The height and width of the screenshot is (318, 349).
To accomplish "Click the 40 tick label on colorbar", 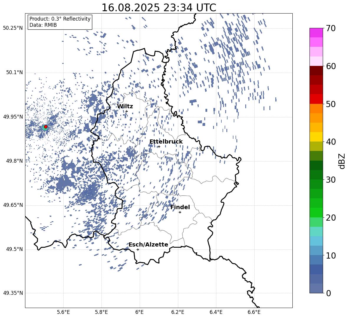I will (x=331, y=142).
